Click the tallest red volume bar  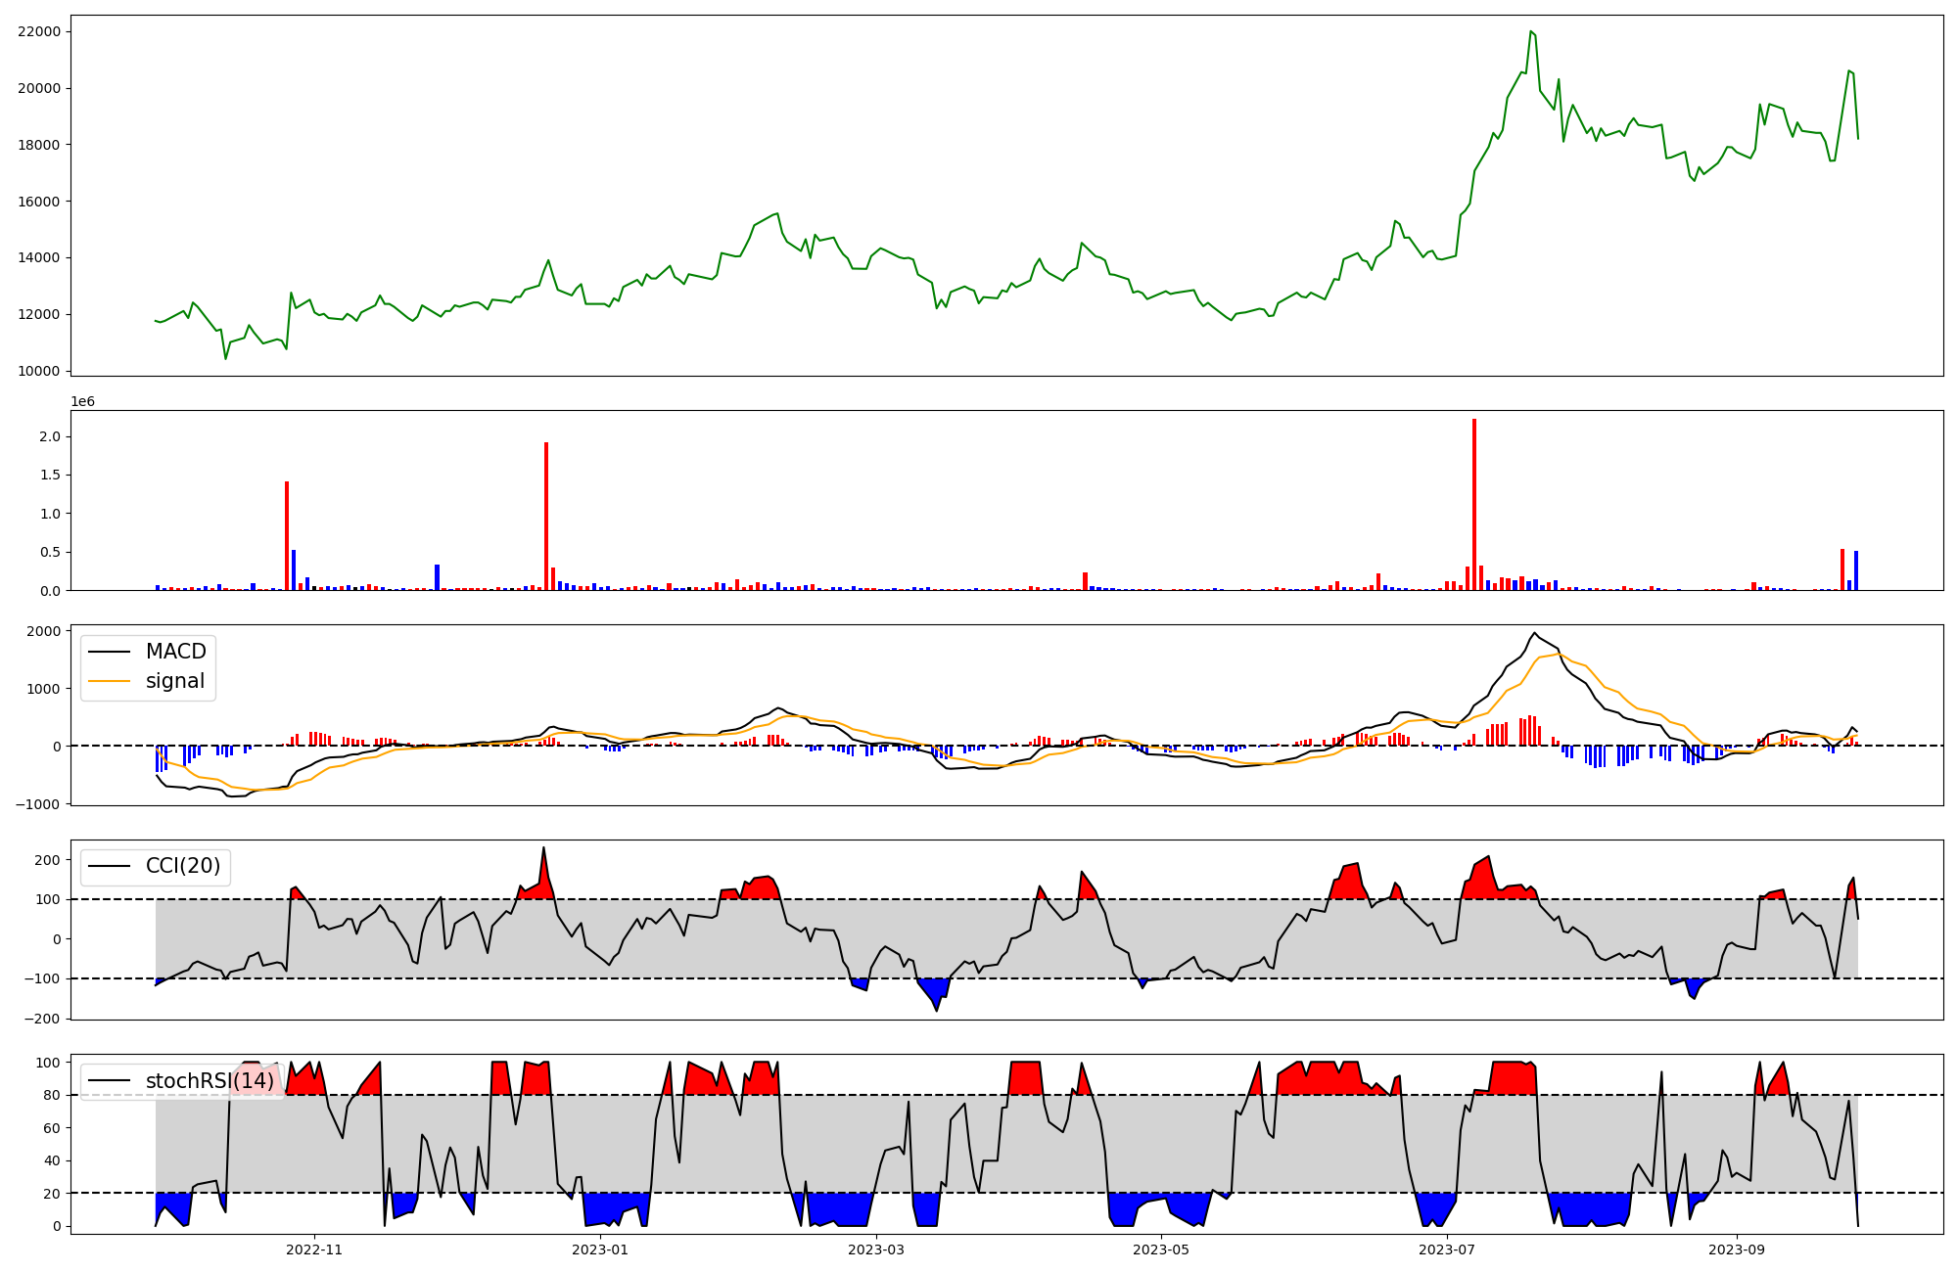1474,504
